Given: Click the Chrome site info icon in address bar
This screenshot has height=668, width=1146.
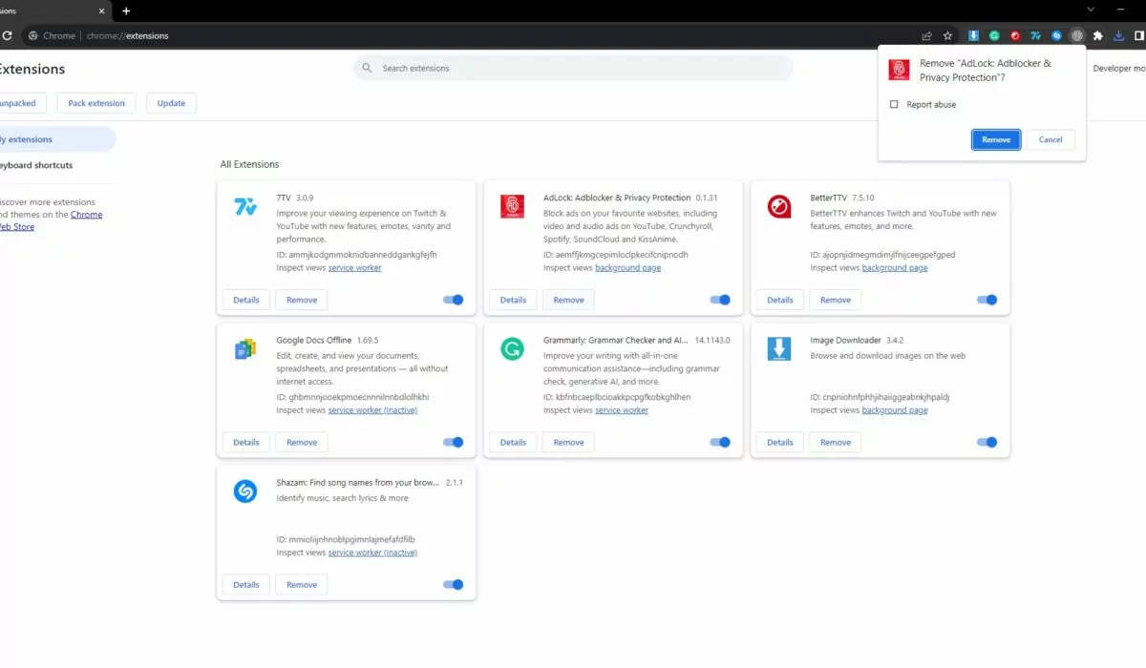Looking at the screenshot, I should pyautogui.click(x=33, y=36).
